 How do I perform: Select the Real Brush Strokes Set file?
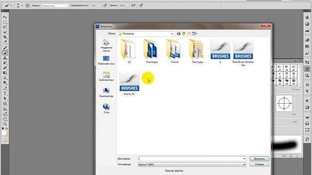(243, 52)
